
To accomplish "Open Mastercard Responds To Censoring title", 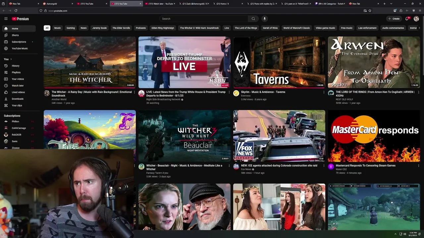I will (365, 166).
